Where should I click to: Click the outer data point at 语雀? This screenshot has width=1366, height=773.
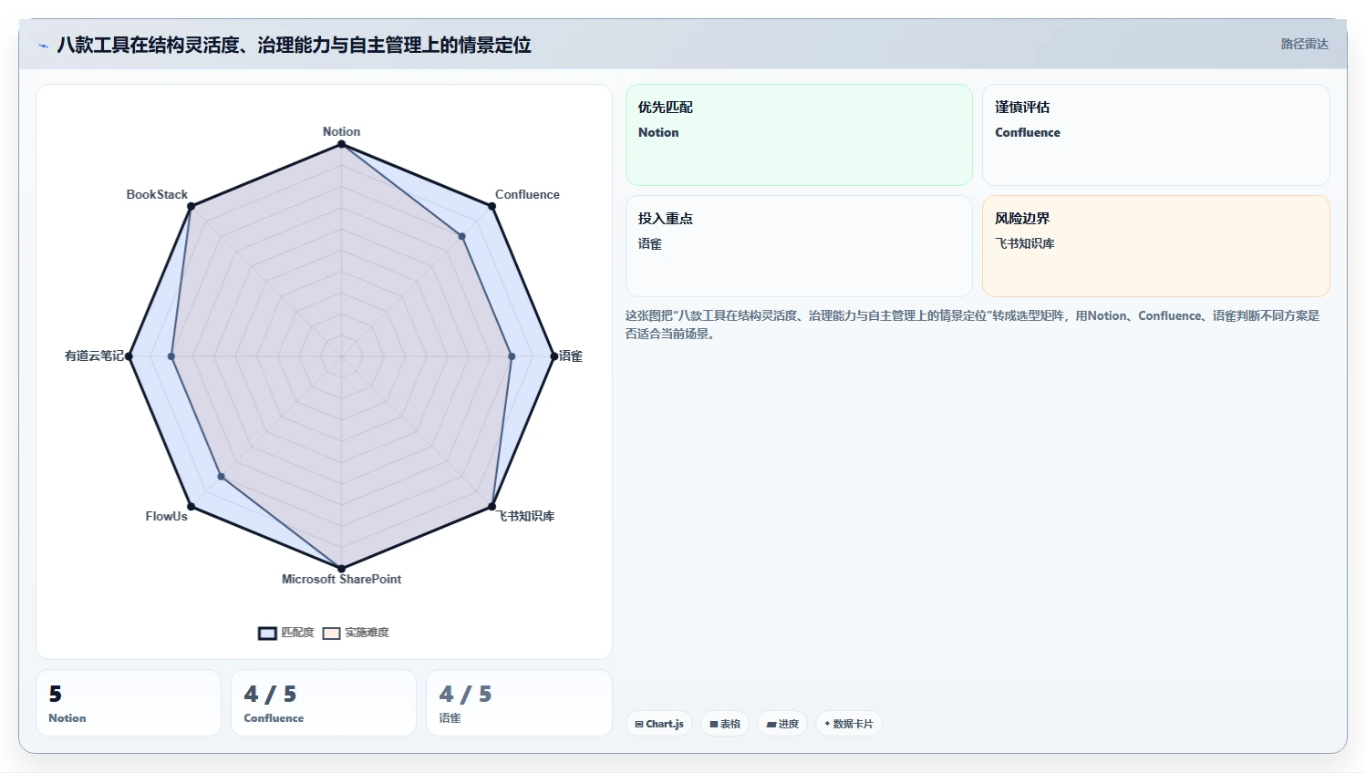(x=554, y=356)
